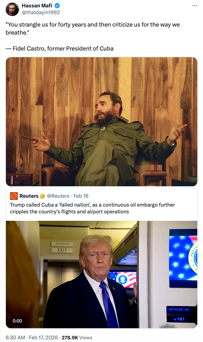
Task: Click the Hassan Mafi display name
Action: coord(37,5)
